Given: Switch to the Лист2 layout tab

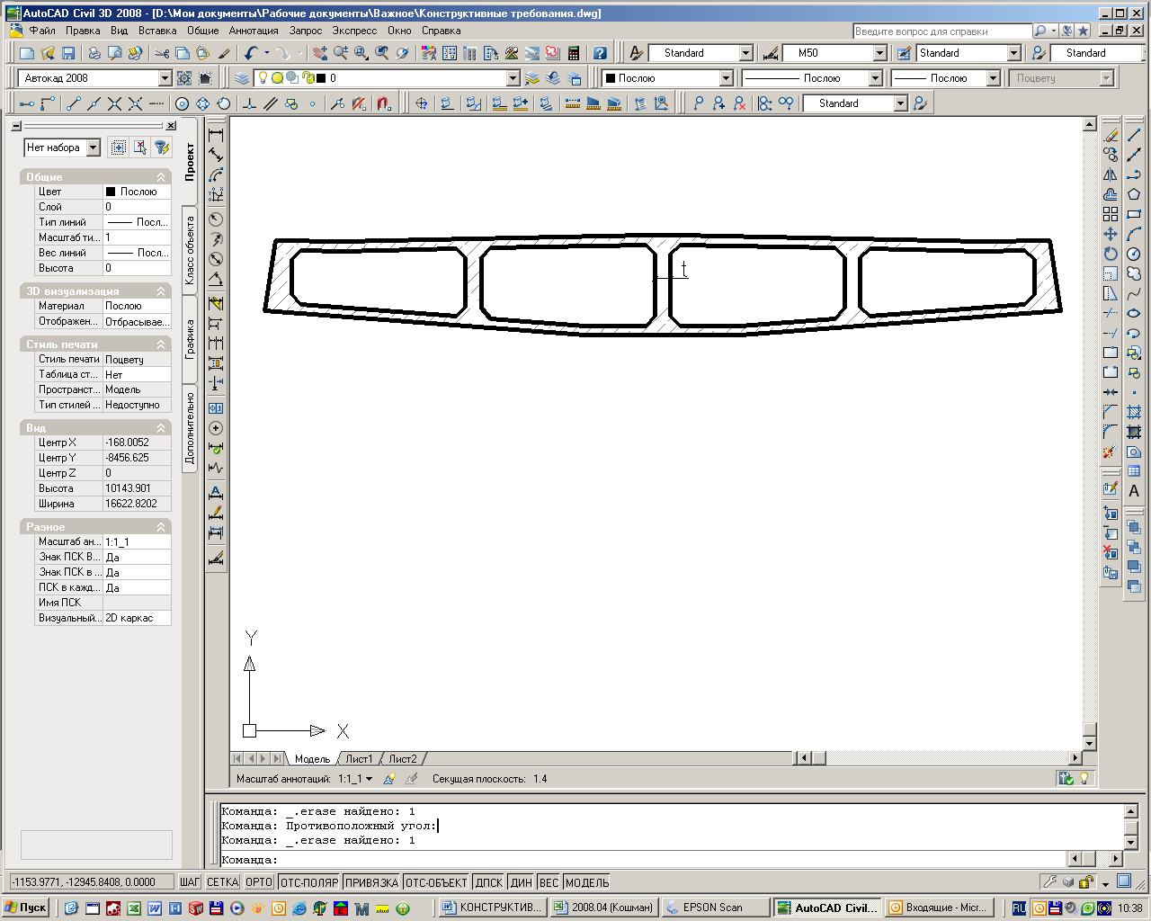Looking at the screenshot, I should [402, 759].
